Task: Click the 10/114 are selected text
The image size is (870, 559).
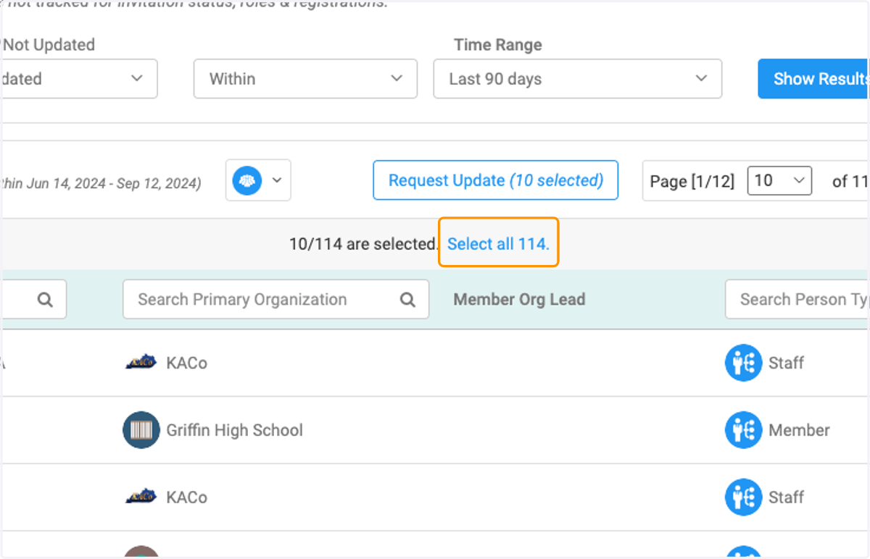Action: 364,244
